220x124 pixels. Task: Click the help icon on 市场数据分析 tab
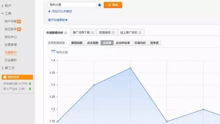pyautogui.click(x=66, y=33)
